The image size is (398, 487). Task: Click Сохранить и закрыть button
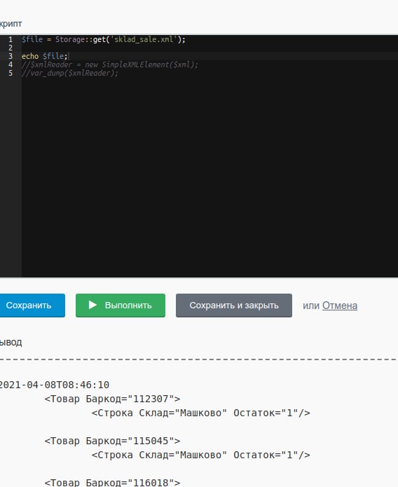234,306
